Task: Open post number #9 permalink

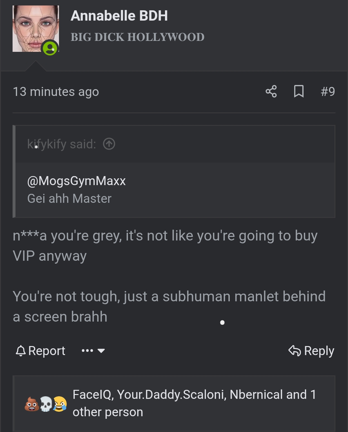Action: [328, 91]
